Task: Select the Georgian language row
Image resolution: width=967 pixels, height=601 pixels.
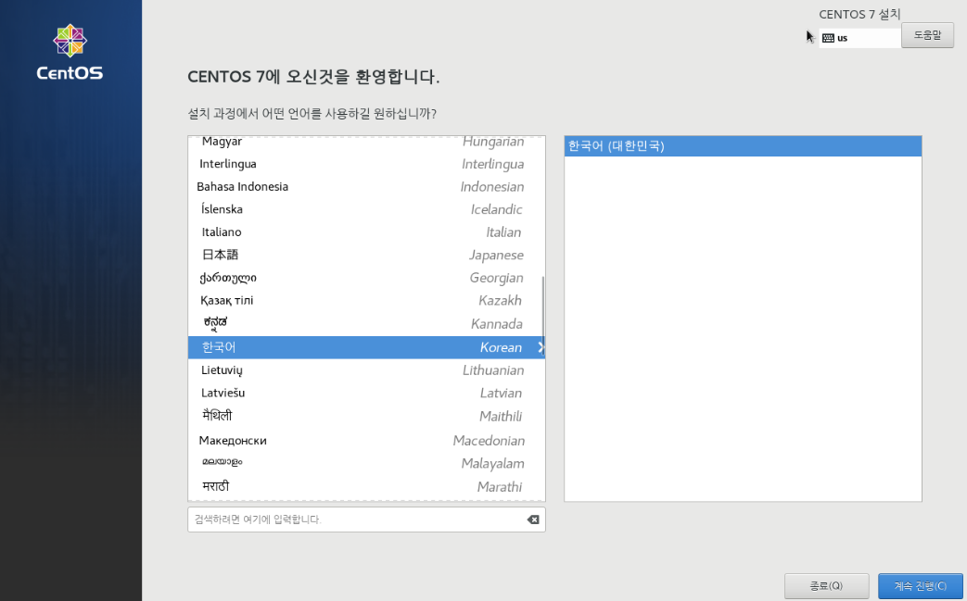Action: tap(366, 278)
